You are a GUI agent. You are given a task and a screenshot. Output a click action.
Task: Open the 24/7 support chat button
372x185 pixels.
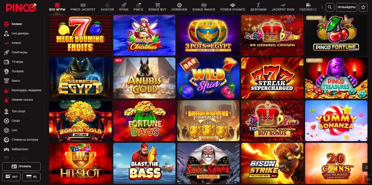[x=11, y=177]
